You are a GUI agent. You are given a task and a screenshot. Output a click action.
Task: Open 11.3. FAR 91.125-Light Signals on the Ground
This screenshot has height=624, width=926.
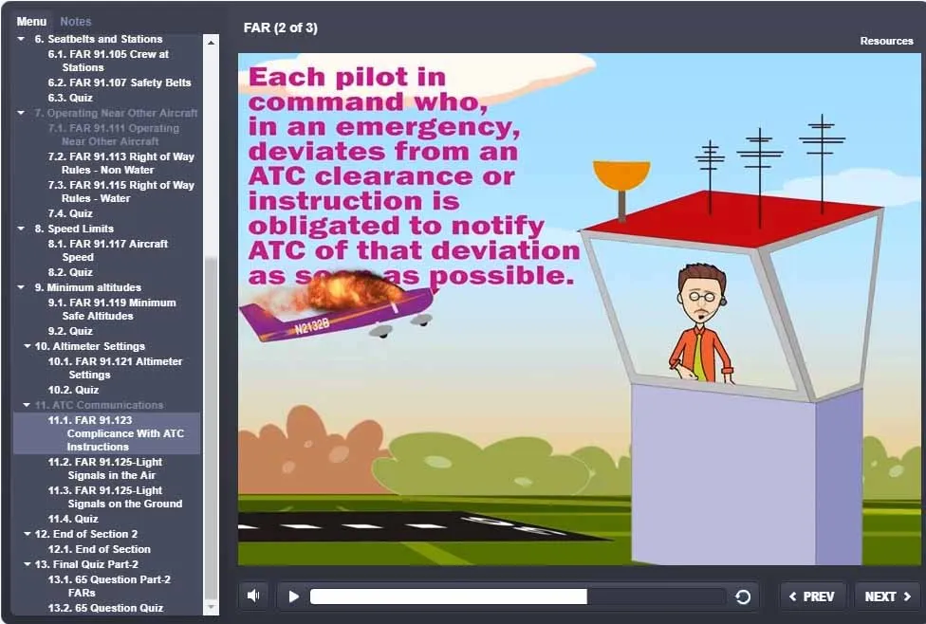coord(115,497)
